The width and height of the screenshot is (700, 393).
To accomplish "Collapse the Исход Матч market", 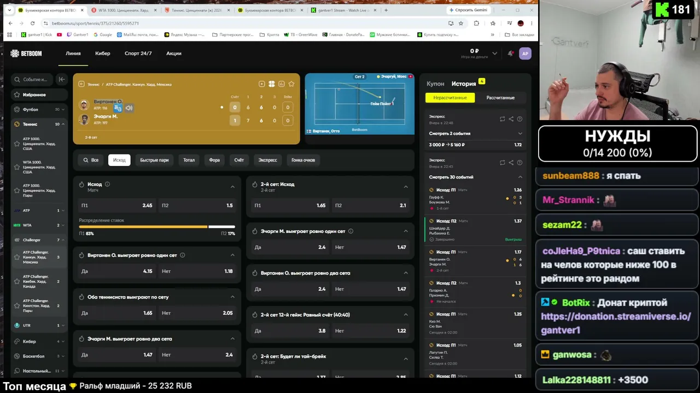I will (x=232, y=187).
